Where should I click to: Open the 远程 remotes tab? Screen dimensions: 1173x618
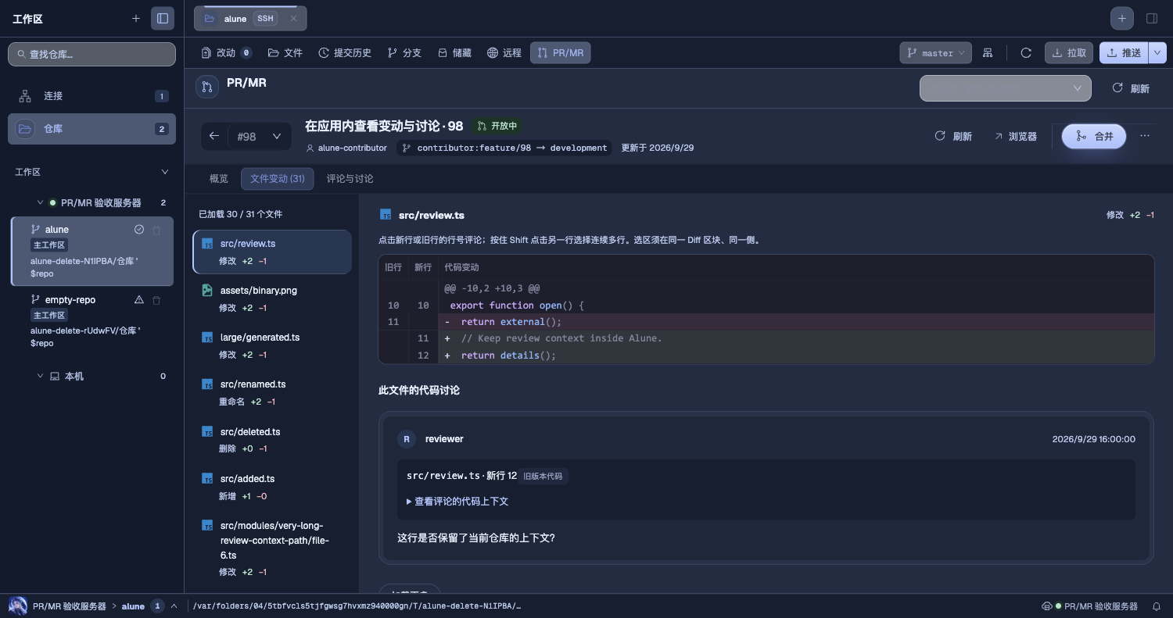click(x=504, y=53)
